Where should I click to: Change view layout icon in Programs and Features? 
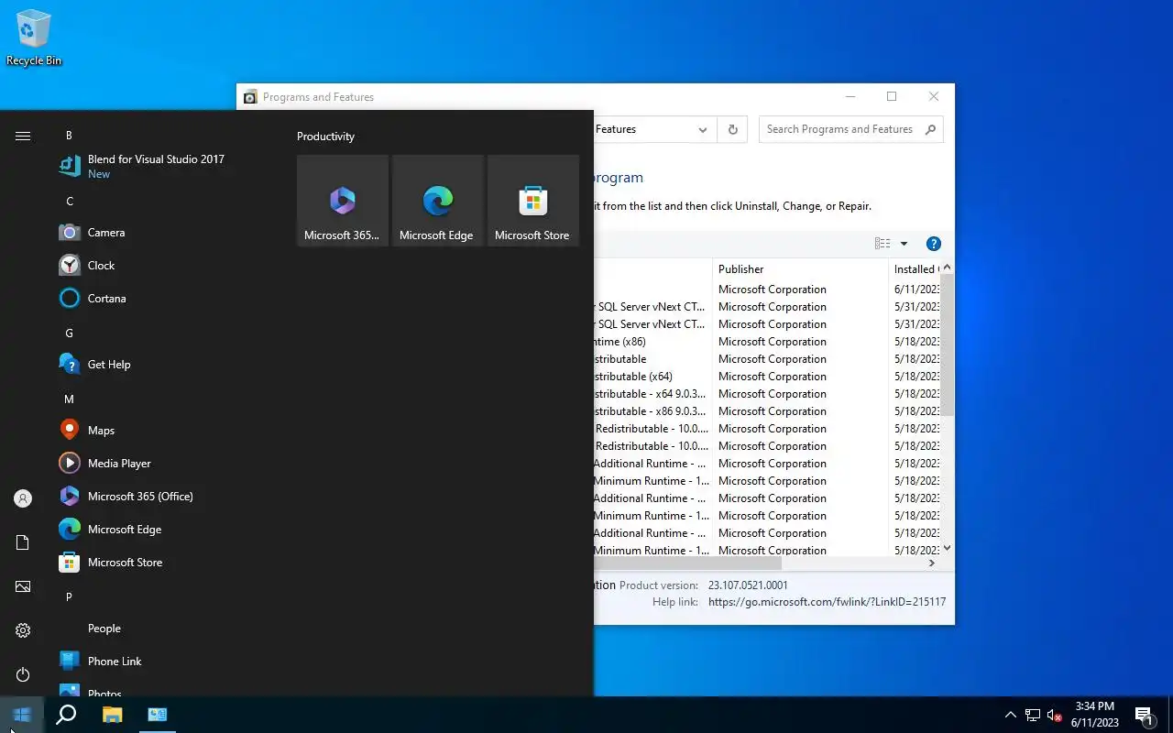[x=882, y=244]
